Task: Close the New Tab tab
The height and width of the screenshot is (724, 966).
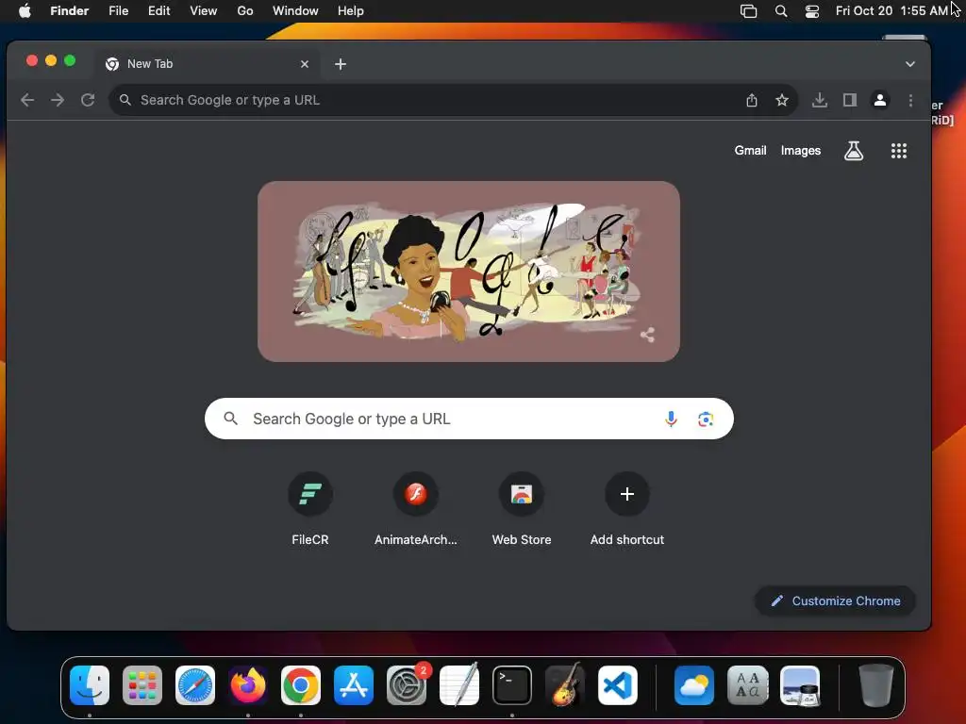Action: 305,64
